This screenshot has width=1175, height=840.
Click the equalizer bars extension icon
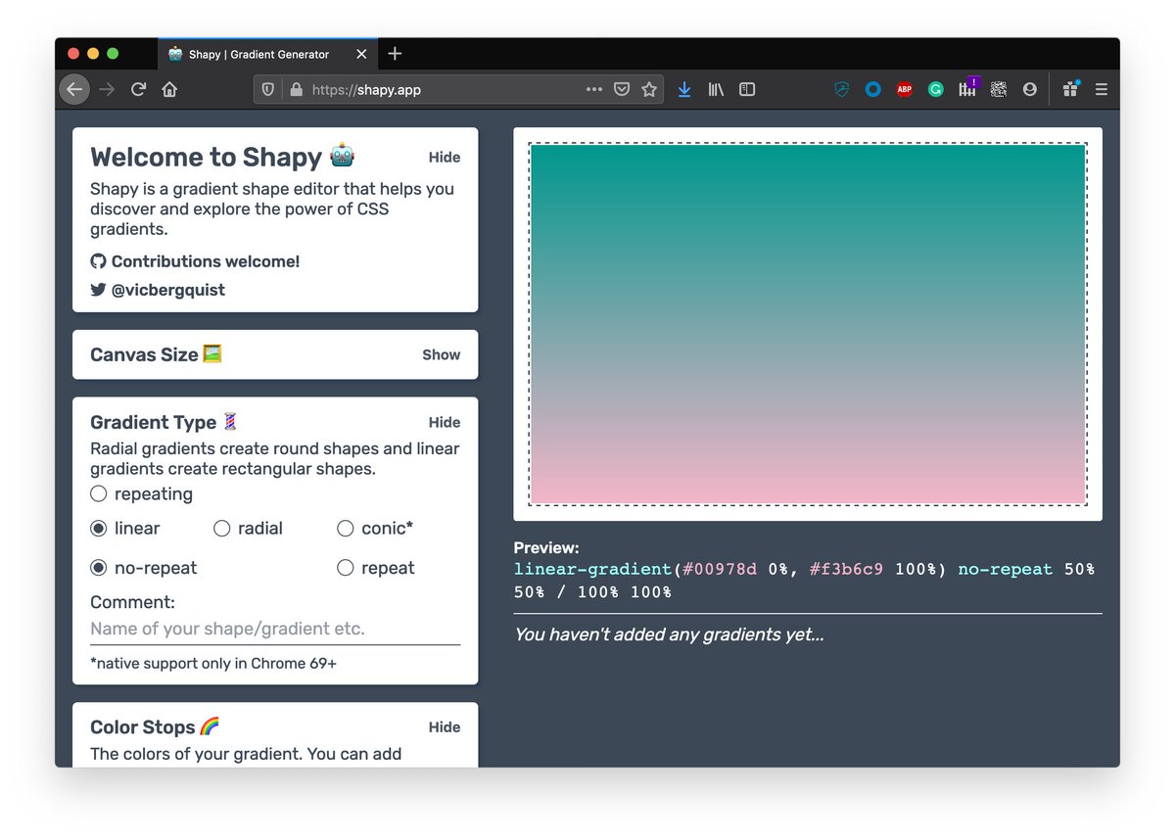[967, 88]
